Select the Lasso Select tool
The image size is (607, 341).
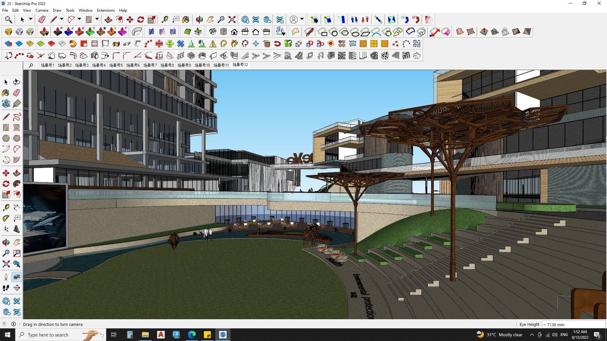(17, 82)
